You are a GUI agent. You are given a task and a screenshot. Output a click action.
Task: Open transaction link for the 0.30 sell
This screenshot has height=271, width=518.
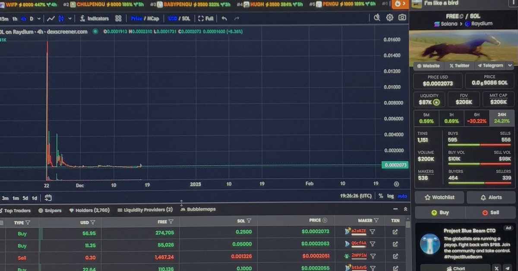tap(395, 256)
